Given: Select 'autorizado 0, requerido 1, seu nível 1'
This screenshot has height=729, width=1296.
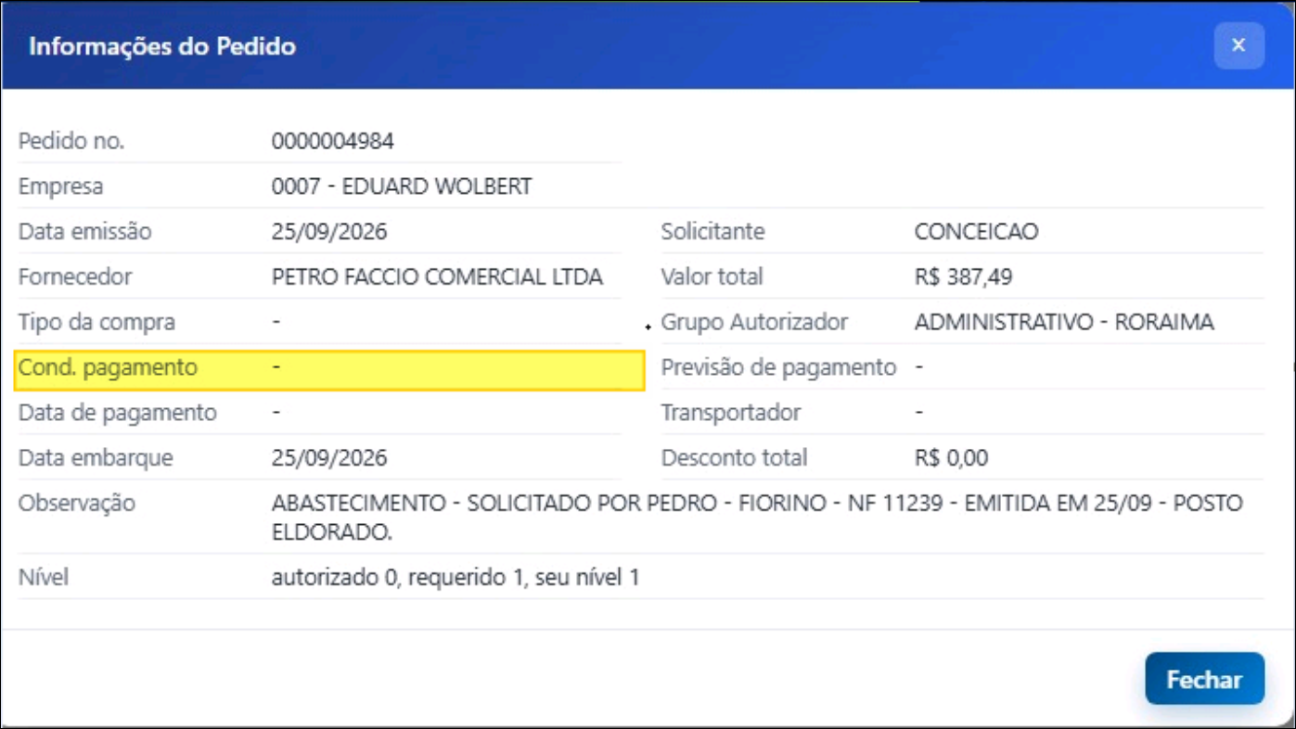Looking at the screenshot, I should 456,578.
